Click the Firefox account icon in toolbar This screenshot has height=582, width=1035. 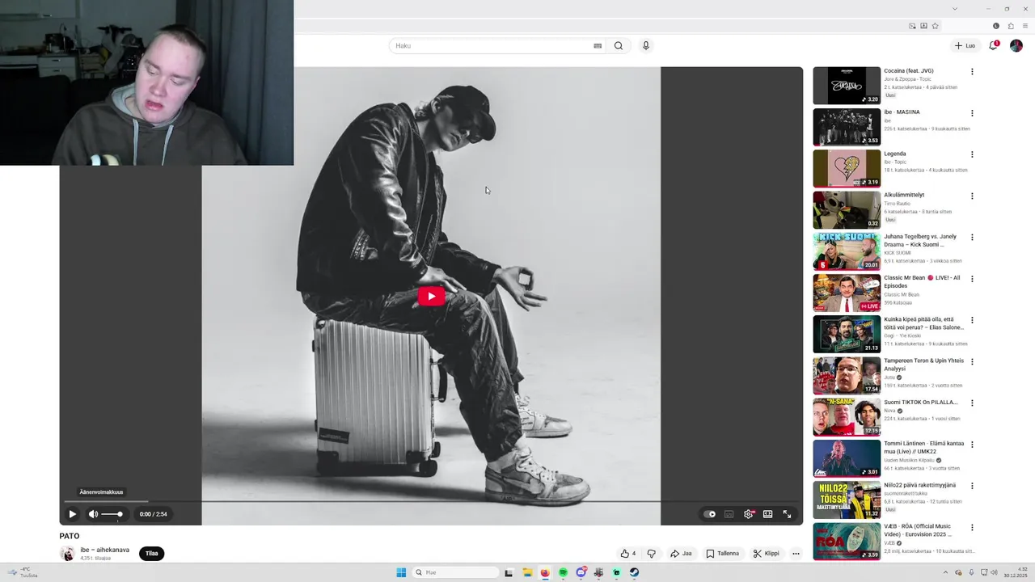(995, 26)
